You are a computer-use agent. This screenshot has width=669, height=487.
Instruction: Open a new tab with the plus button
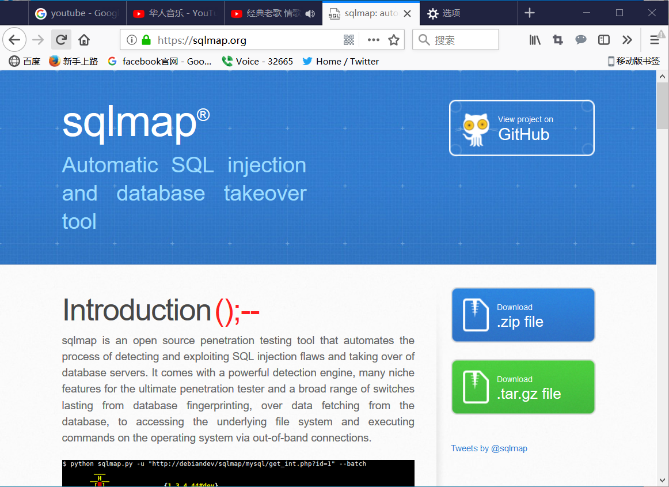click(x=530, y=13)
